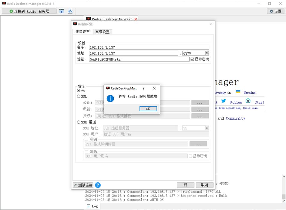This screenshot has height=210, width=286.
Task: Click browse button beside PEM 格式私钥路径
Action: click(198, 144)
